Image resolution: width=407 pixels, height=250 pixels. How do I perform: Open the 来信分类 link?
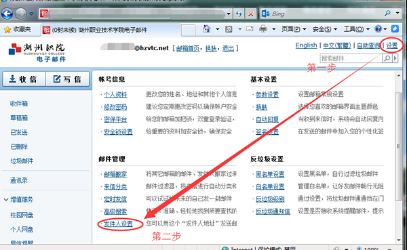115,187
